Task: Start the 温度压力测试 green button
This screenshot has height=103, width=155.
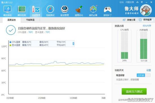Action: click(x=134, y=91)
